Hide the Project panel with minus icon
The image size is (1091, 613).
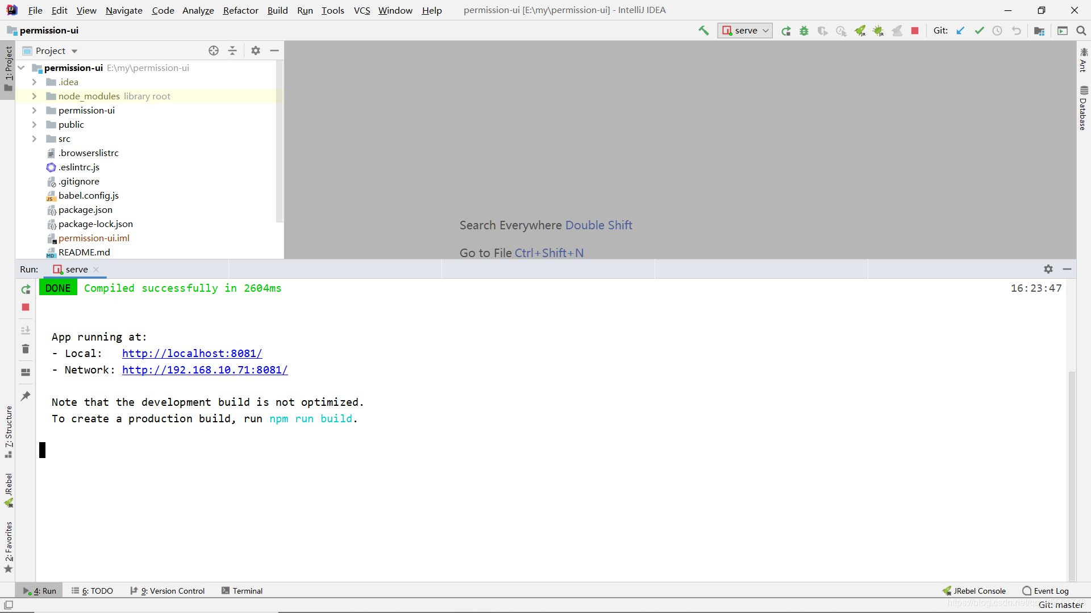[274, 51]
